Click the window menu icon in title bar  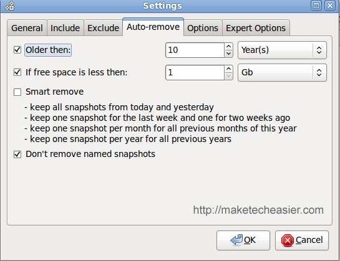[10, 6]
